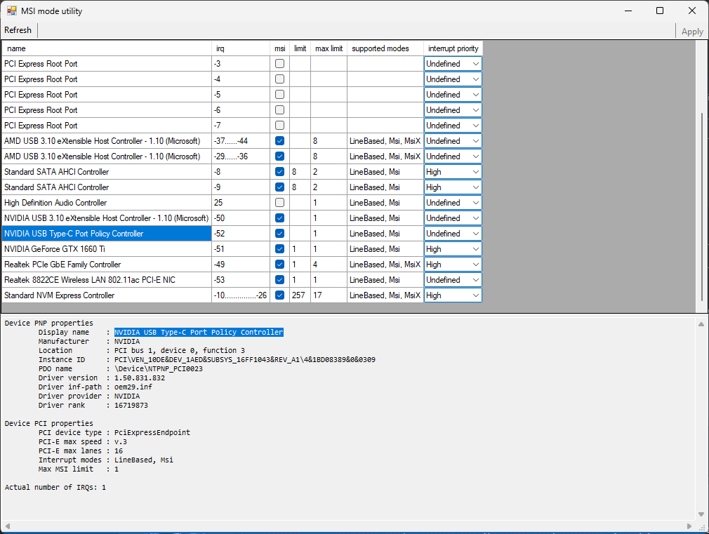709x534 pixels.
Task: Uncheck MSI for AMD USB controller irq -29...-36
Action: (x=280, y=156)
